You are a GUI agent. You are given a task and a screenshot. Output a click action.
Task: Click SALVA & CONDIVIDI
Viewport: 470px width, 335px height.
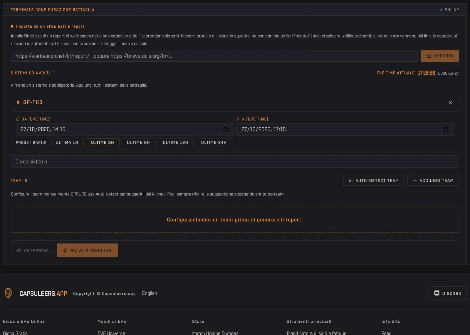(x=88, y=250)
